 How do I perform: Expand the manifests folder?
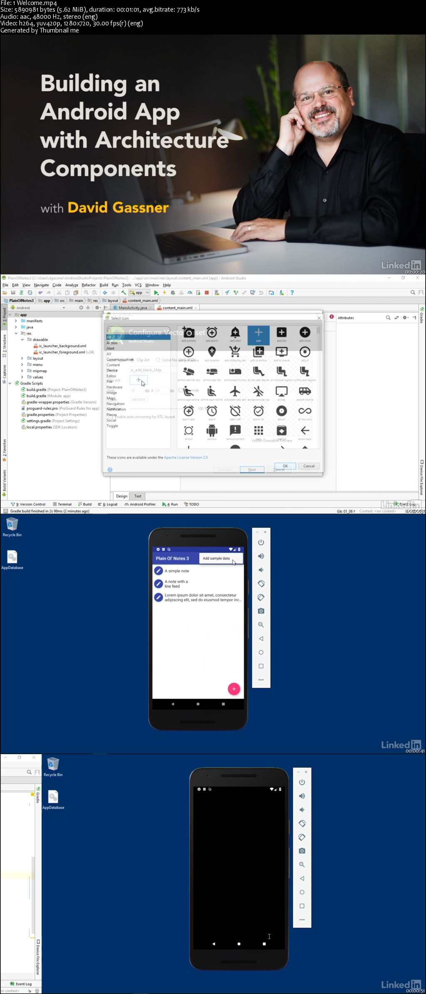click(x=16, y=321)
